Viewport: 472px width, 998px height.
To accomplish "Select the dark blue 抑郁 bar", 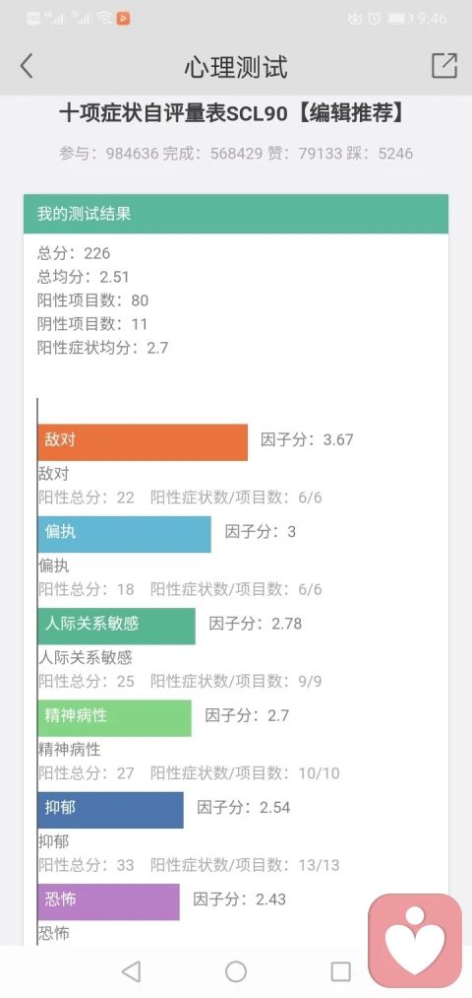I will [110, 810].
